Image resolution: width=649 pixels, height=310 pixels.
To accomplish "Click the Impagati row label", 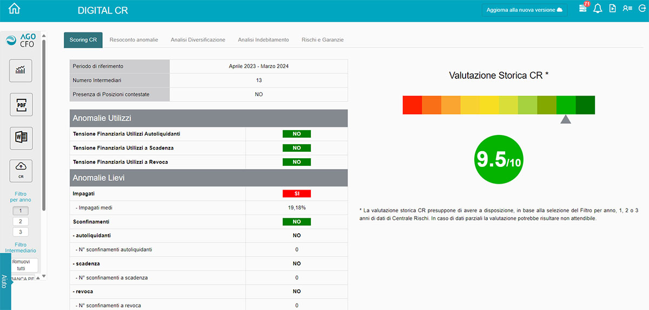I will [84, 193].
